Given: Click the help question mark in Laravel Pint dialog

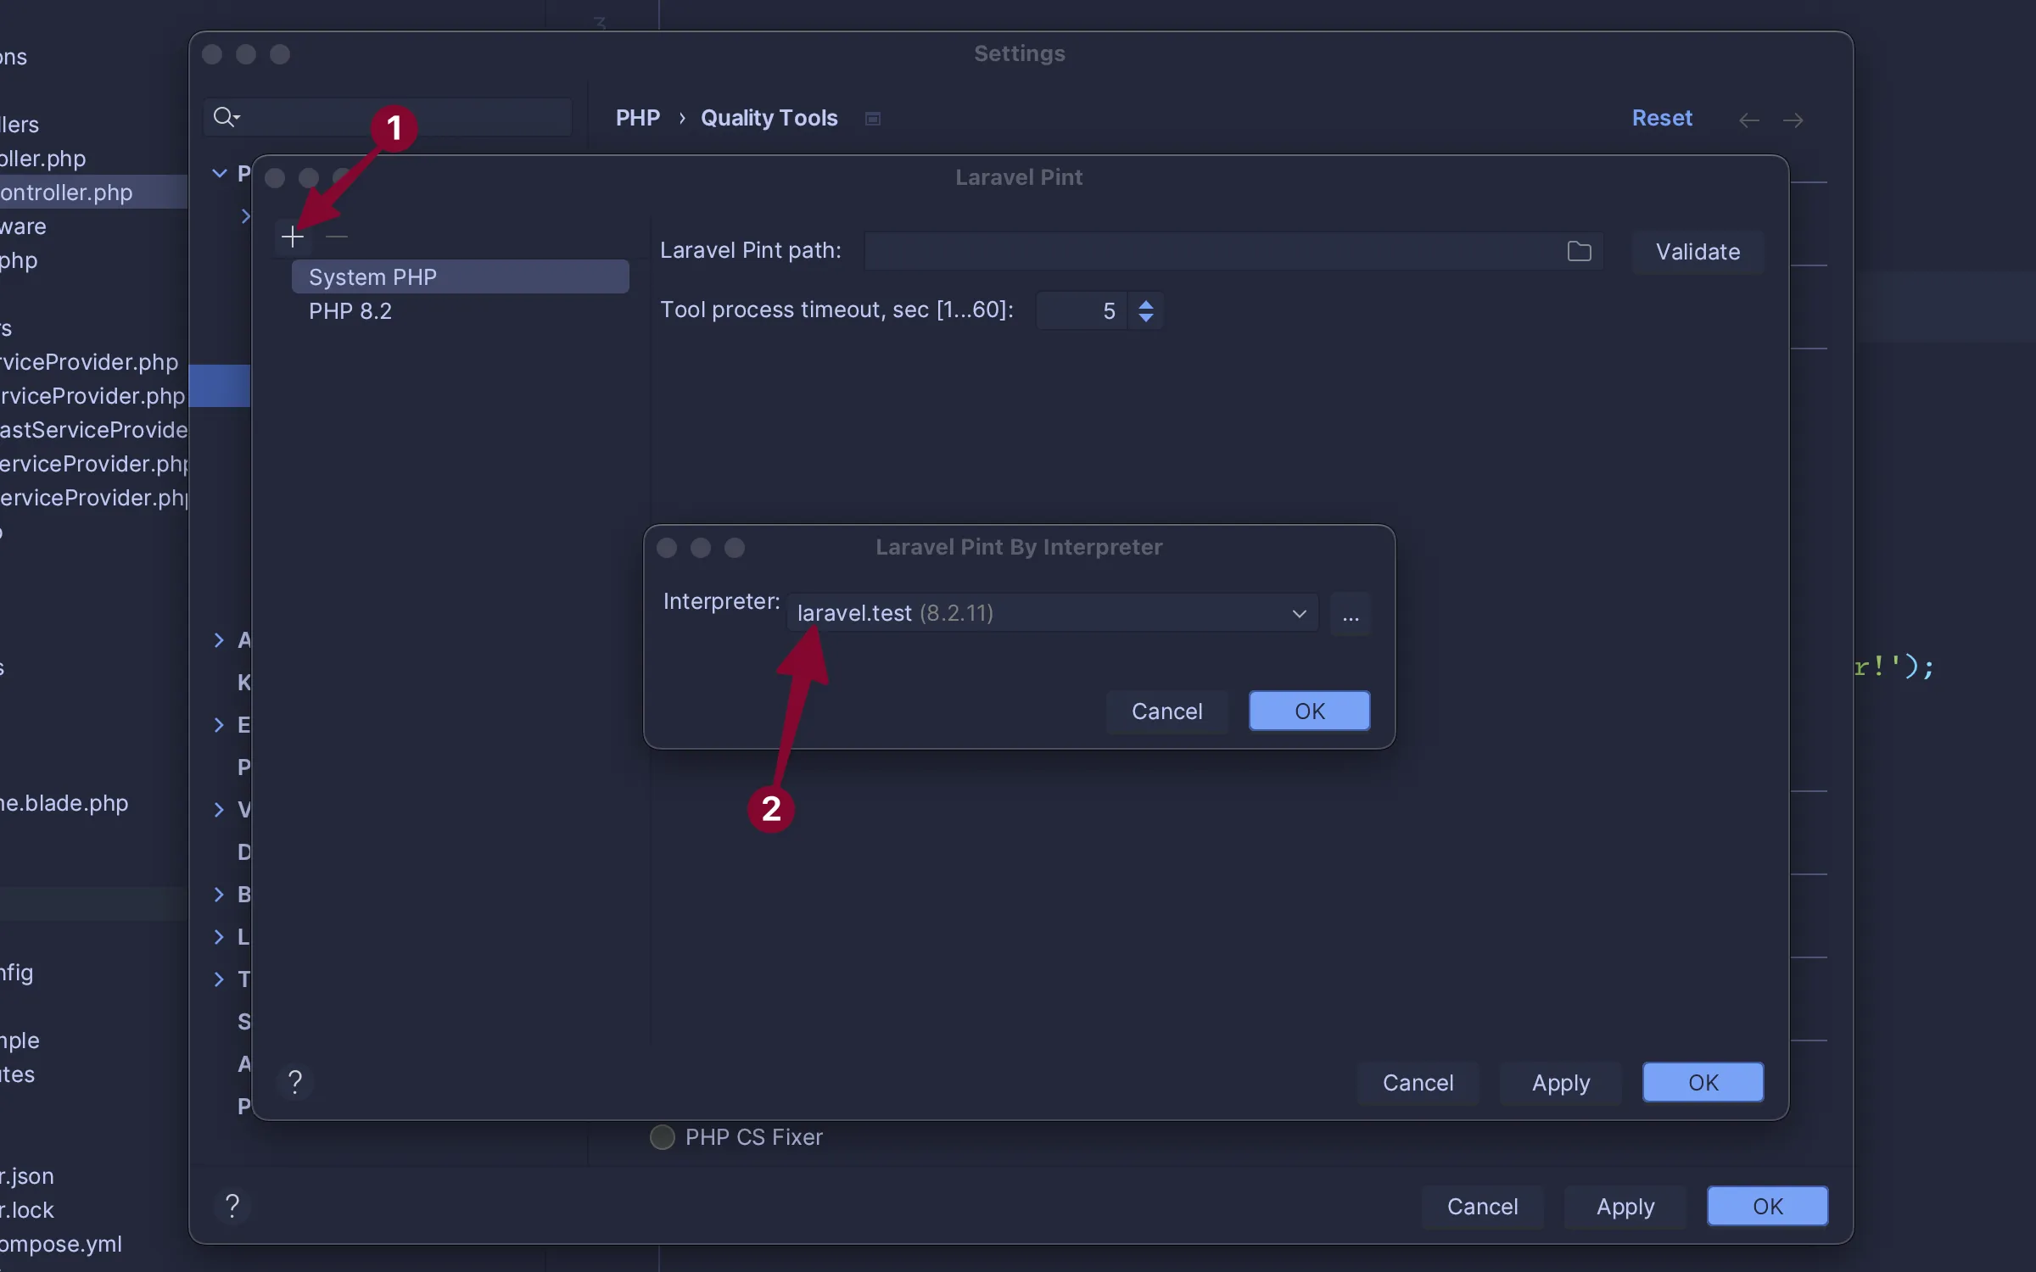Looking at the screenshot, I should coord(295,1082).
